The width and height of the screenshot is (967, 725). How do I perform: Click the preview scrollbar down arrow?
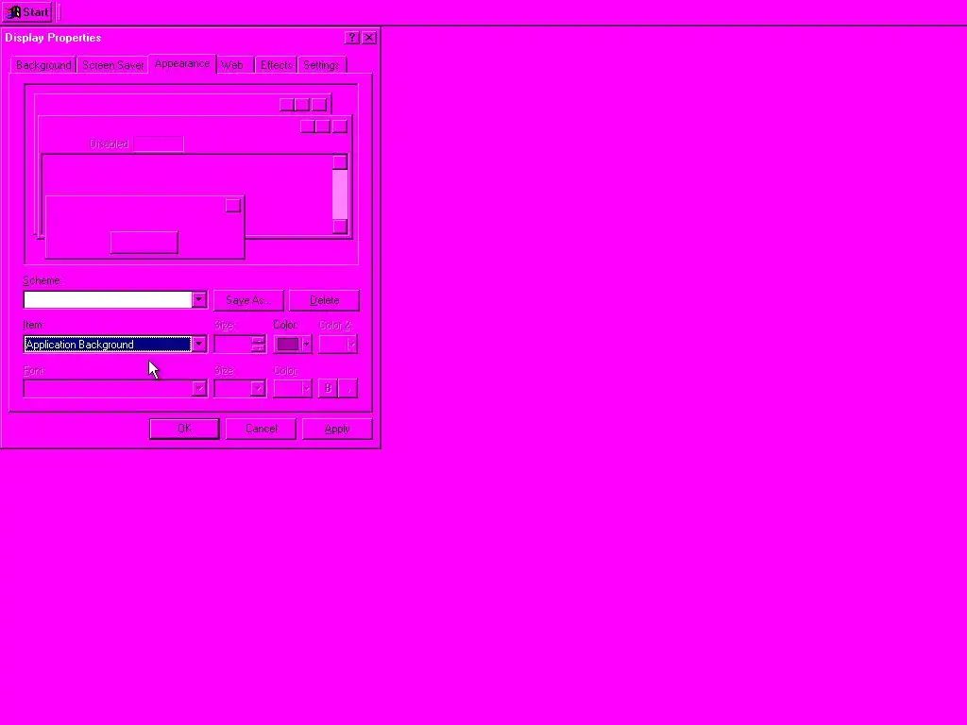click(340, 227)
